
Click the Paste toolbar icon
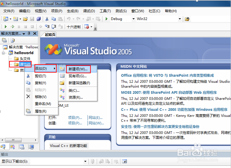tap(60, 19)
